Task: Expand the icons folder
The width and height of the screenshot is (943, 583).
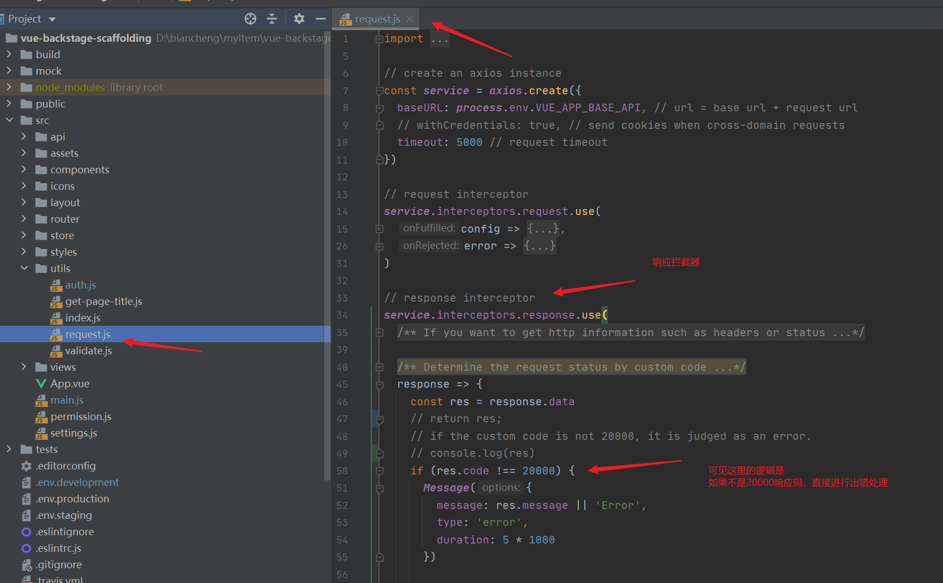Action: [x=24, y=186]
